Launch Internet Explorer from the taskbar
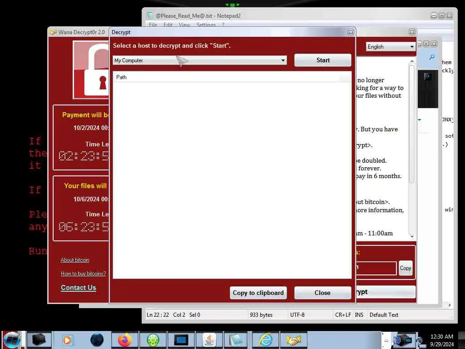 click(266, 340)
